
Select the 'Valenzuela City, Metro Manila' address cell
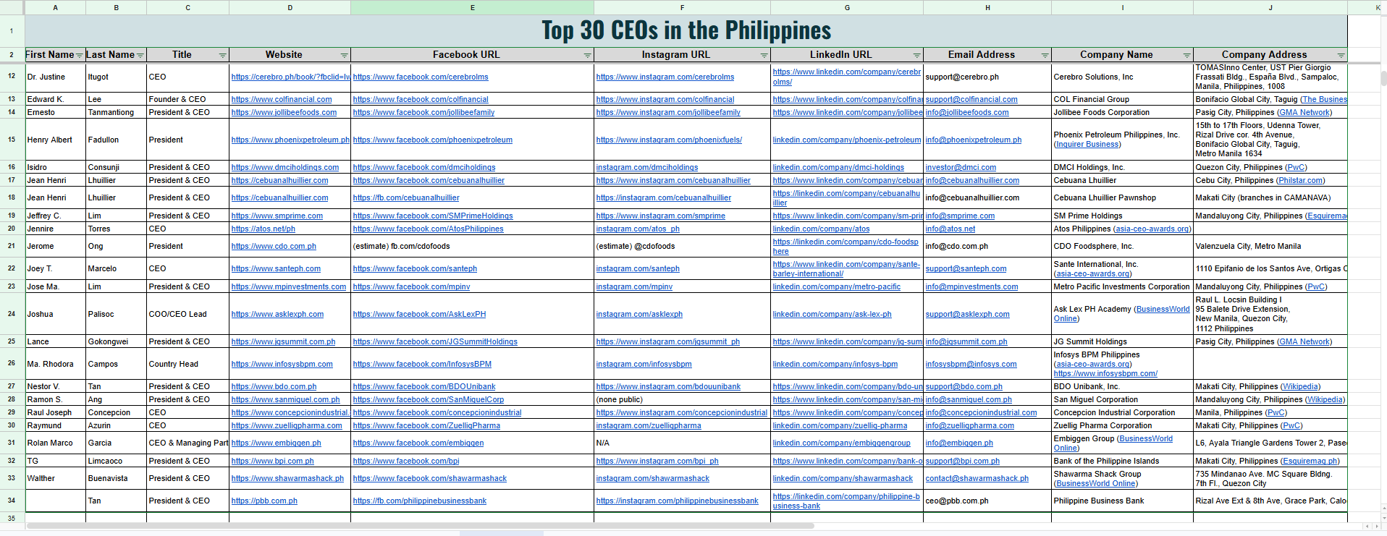pos(1270,246)
